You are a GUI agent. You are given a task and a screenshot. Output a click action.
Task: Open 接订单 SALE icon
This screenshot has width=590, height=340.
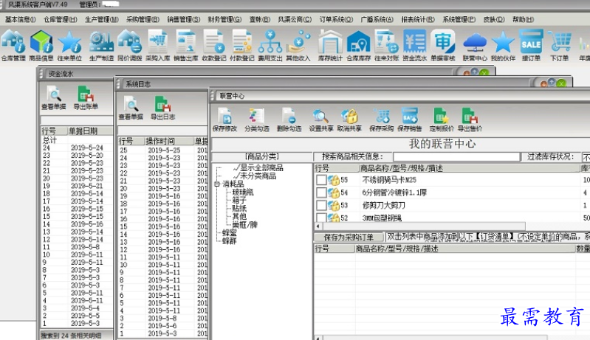[531, 46]
